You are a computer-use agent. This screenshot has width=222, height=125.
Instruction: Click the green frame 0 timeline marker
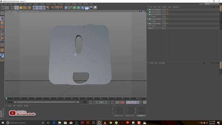tap(6, 99)
